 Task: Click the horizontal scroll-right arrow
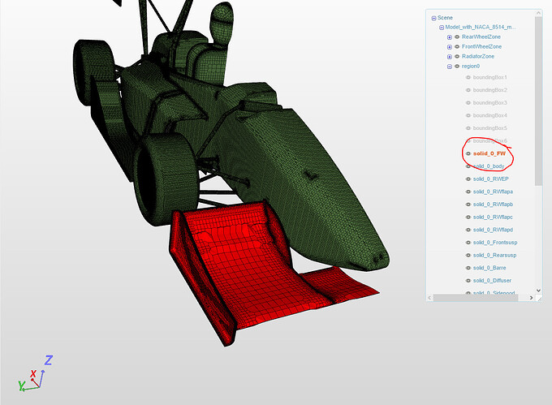click(x=531, y=298)
